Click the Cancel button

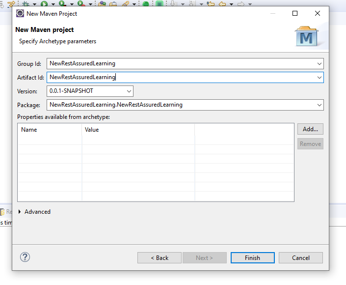click(301, 257)
